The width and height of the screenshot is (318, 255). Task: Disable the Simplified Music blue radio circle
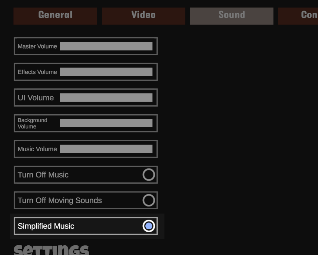149,226
